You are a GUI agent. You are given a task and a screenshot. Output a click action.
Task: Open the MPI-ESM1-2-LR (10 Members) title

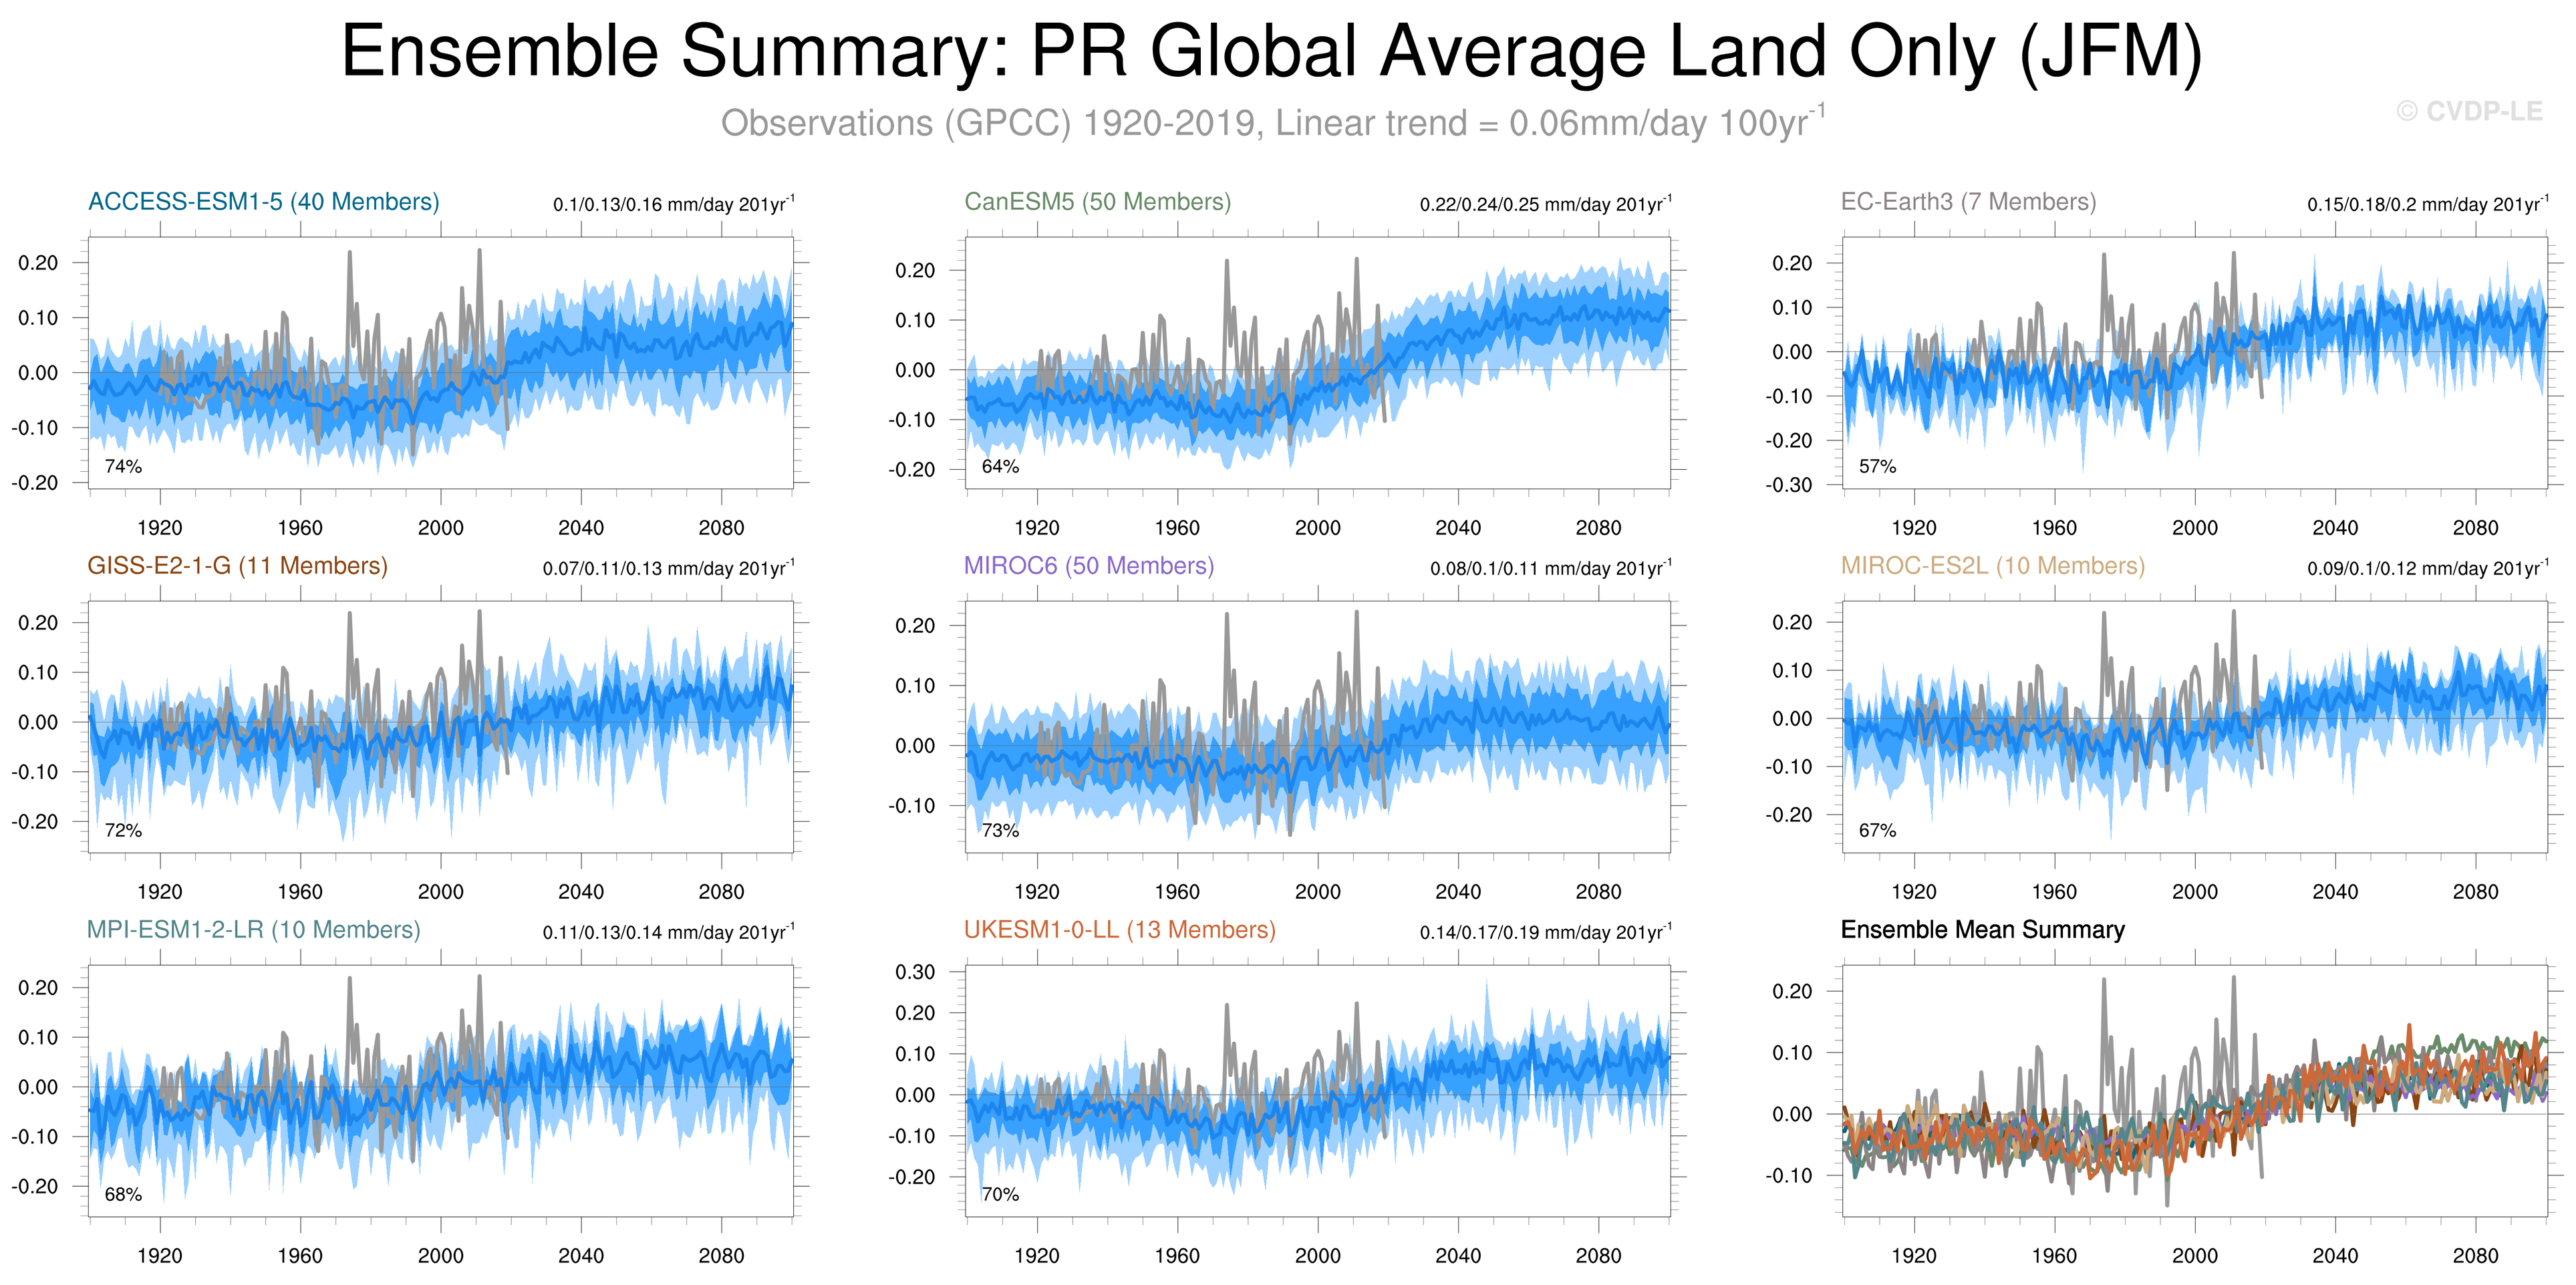tap(253, 930)
